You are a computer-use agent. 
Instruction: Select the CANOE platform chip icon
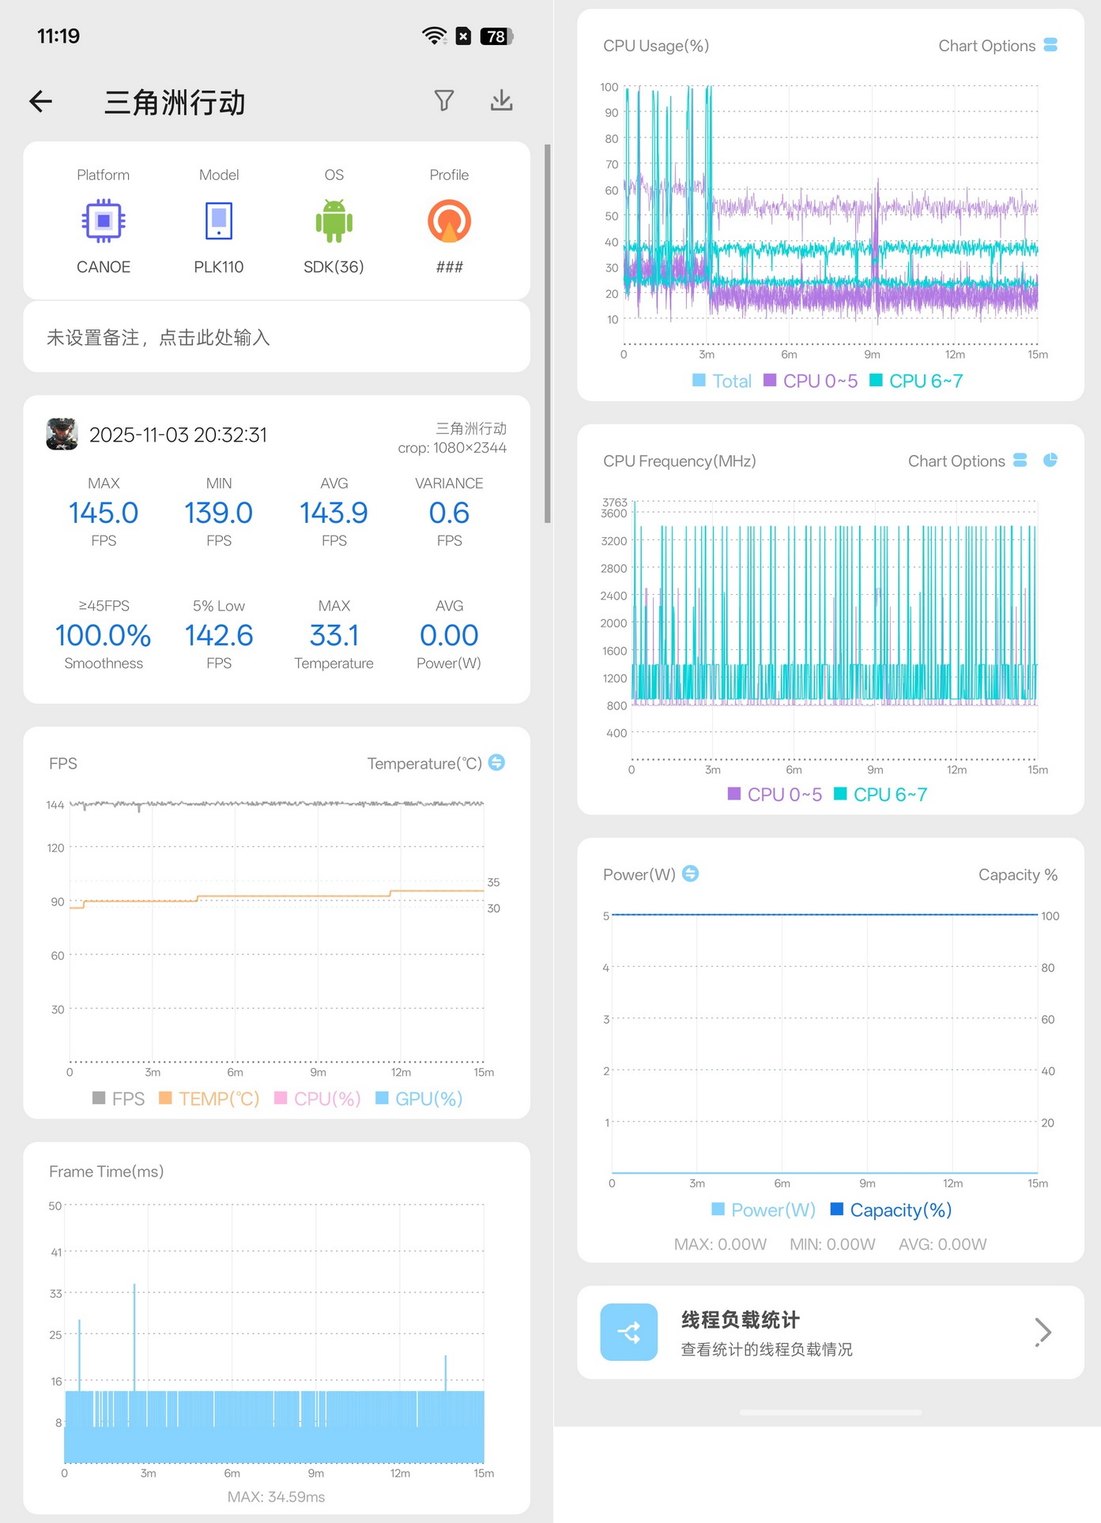pyautogui.click(x=104, y=220)
